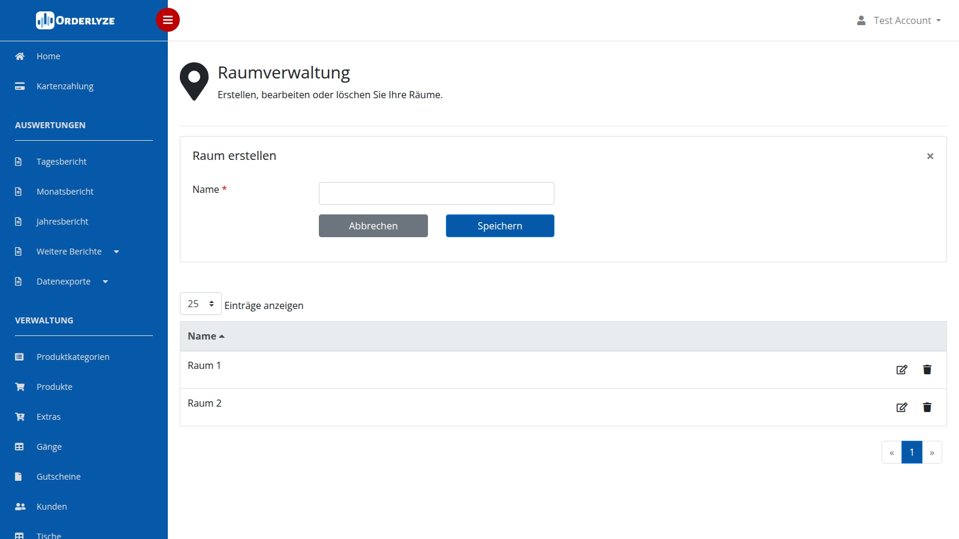Go to previous page with « button
The image size is (959, 539).
click(892, 452)
